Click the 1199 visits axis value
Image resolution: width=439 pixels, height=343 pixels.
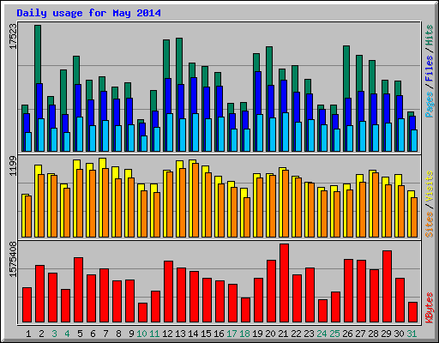coord(13,165)
